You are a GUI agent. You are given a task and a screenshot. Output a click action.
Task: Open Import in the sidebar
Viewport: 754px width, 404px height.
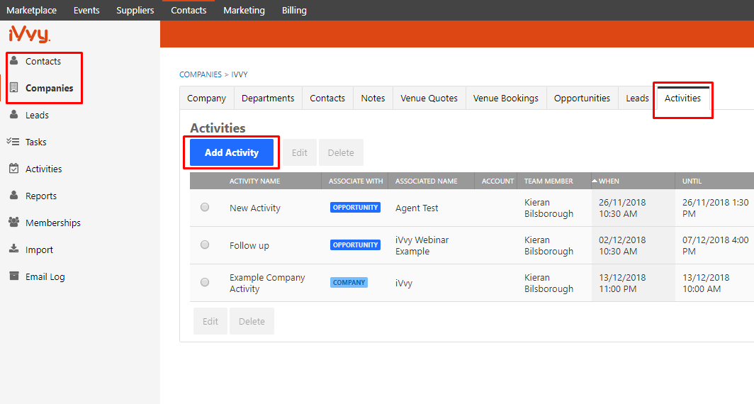pyautogui.click(x=39, y=249)
